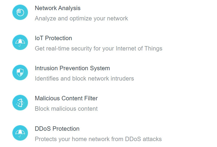
Task: Select the Intrusion Prevention System shield icon
Action: click(x=20, y=72)
